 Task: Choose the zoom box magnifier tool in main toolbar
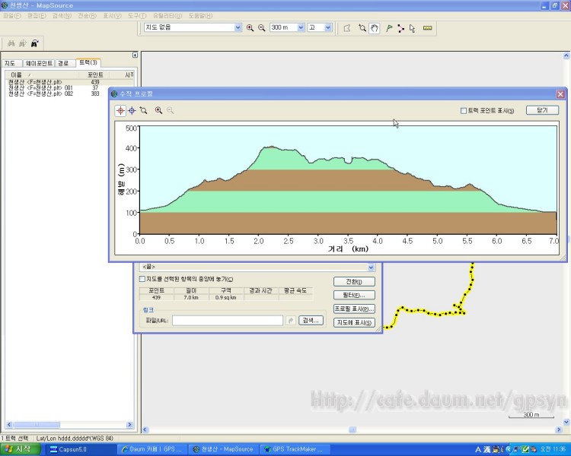[362, 28]
